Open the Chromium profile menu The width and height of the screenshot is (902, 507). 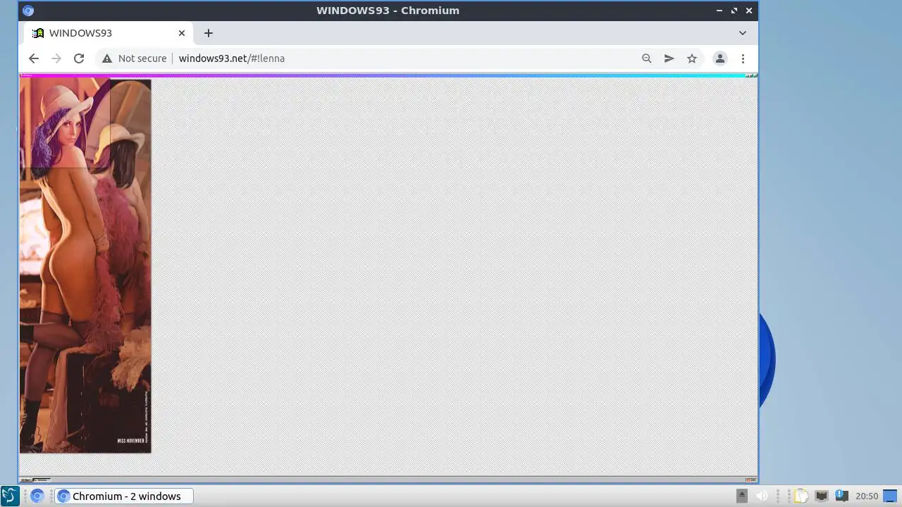pos(719,58)
